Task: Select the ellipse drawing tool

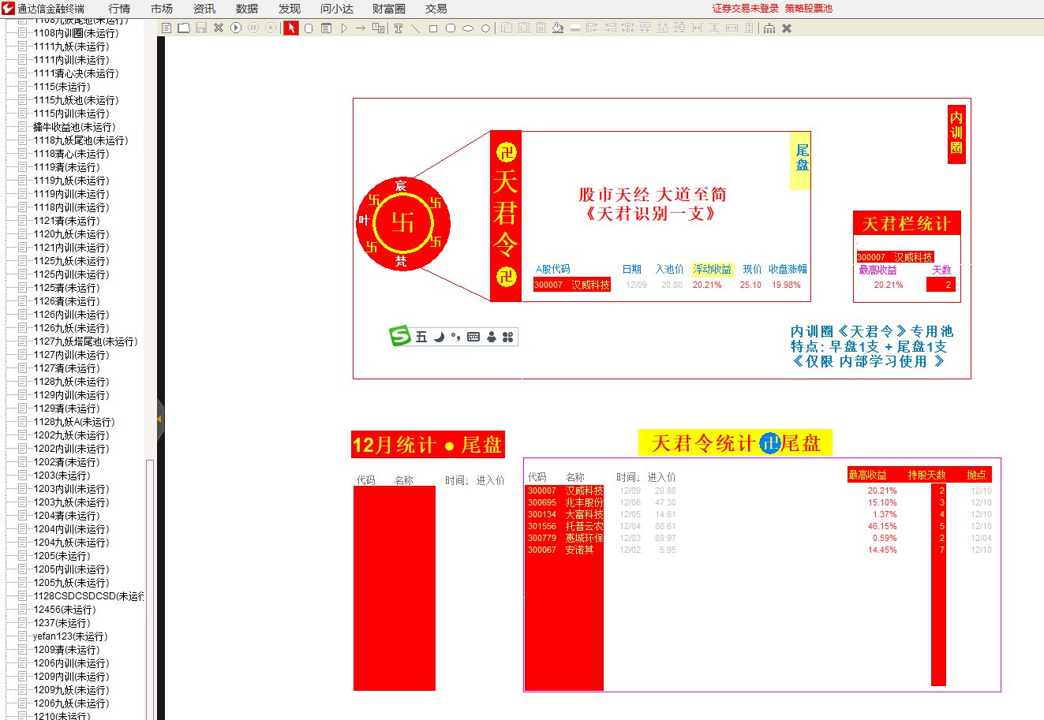Action: click(467, 28)
